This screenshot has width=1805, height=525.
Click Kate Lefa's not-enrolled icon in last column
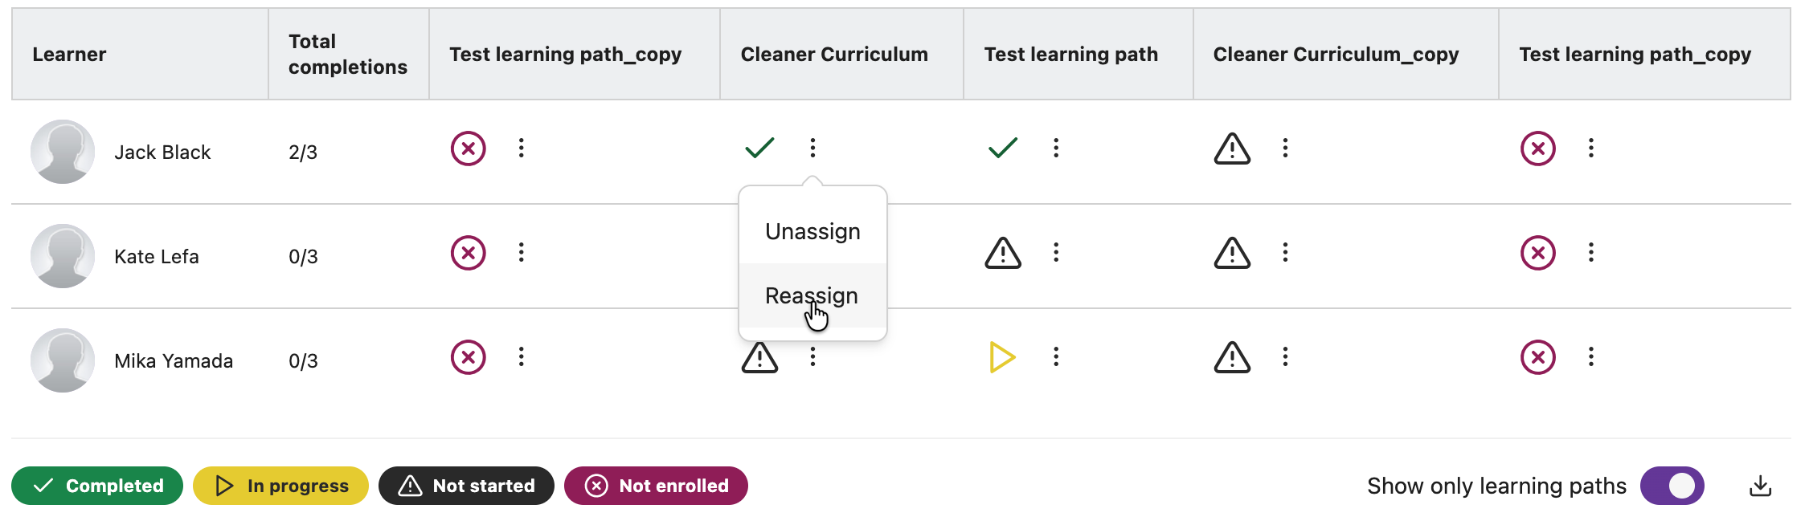[1537, 253]
